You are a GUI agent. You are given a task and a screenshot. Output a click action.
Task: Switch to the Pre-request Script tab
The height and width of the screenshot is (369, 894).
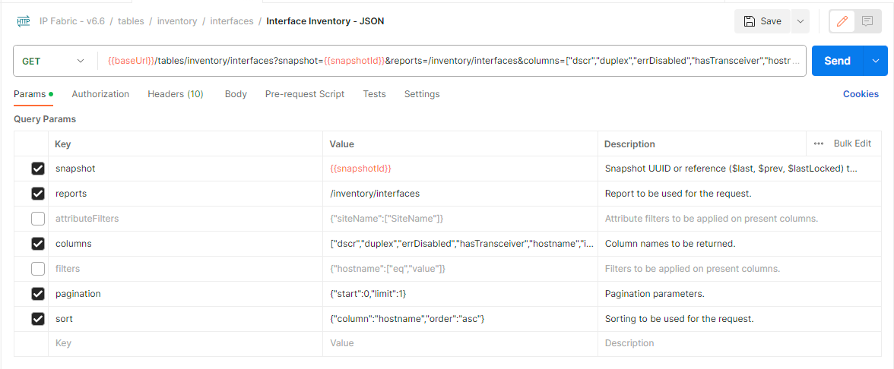(304, 94)
